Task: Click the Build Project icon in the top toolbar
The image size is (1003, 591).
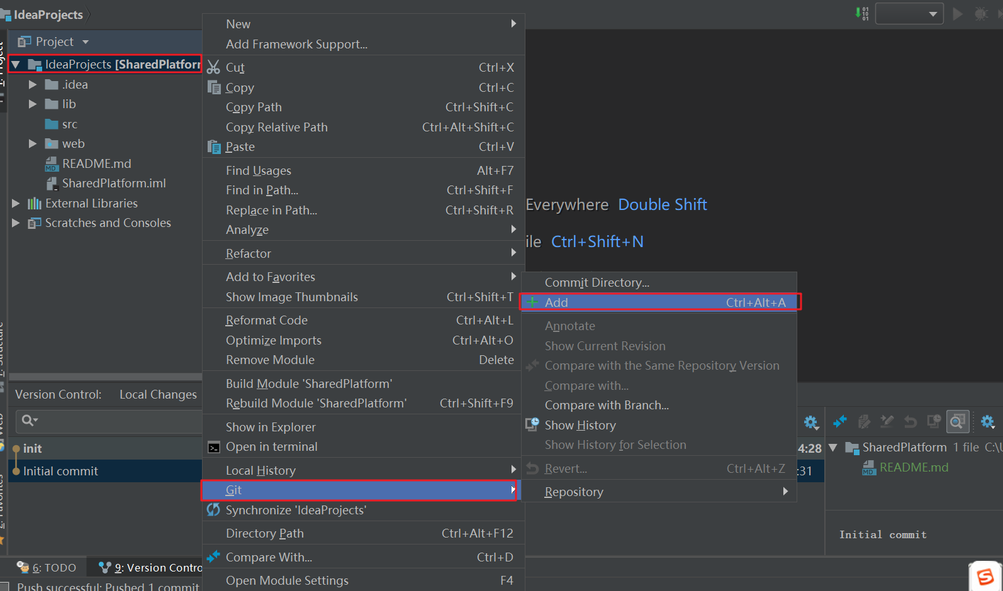Action: click(x=861, y=13)
